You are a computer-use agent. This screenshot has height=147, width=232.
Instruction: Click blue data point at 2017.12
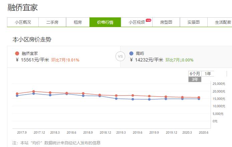click(34, 94)
